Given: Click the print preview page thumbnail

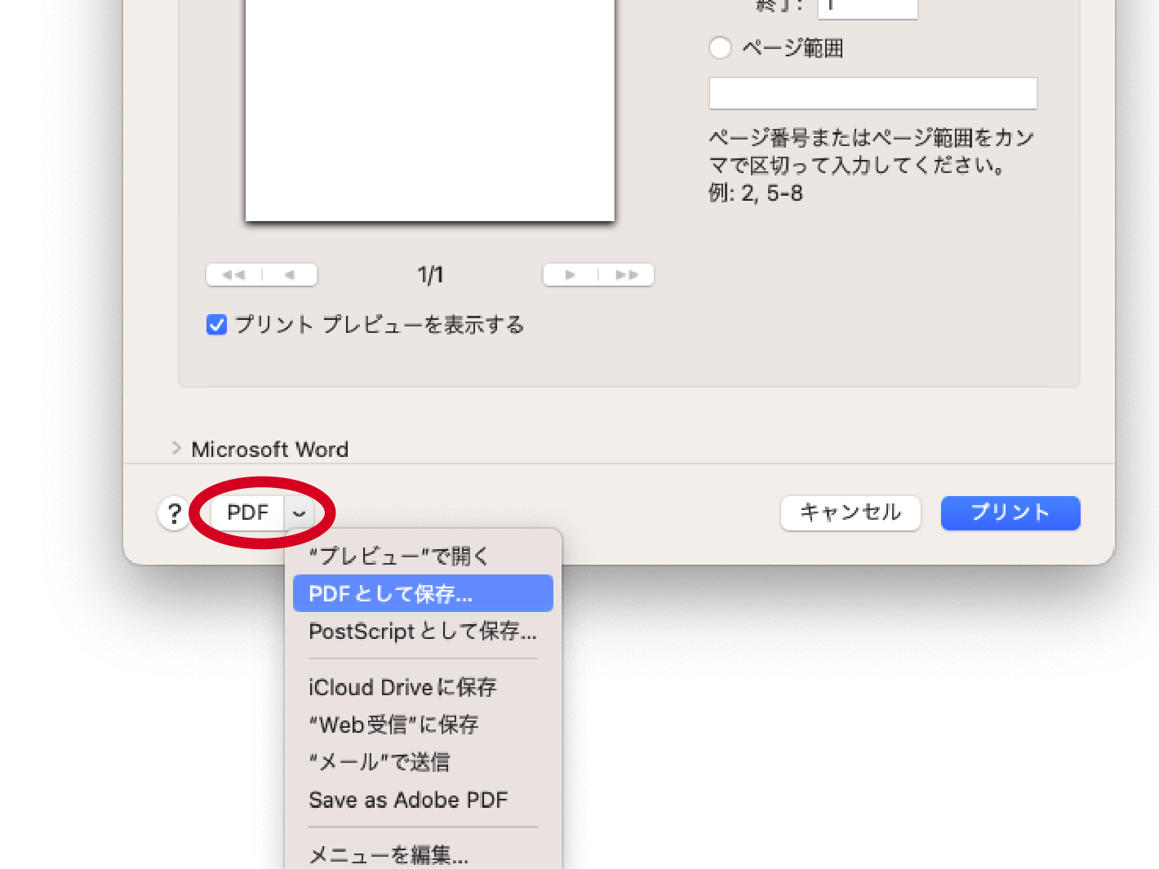Looking at the screenshot, I should pyautogui.click(x=430, y=110).
